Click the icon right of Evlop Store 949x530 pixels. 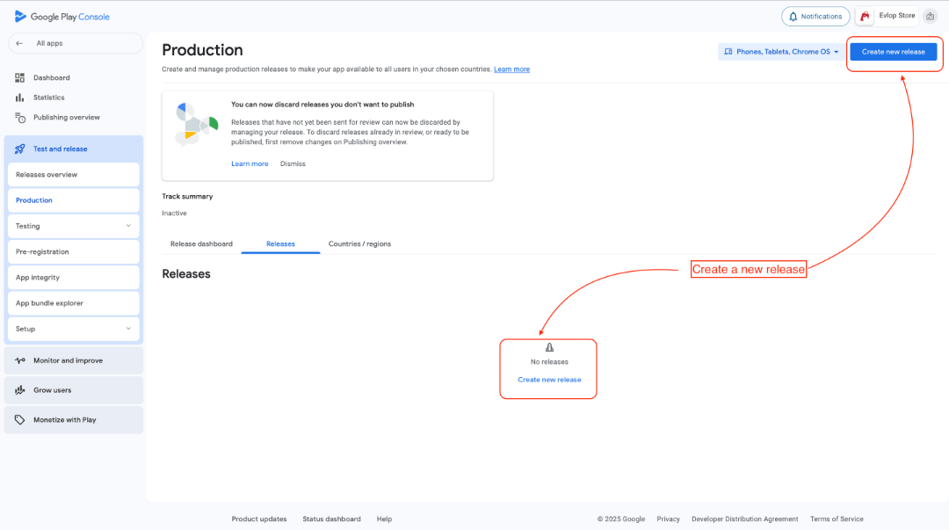pyautogui.click(x=931, y=17)
